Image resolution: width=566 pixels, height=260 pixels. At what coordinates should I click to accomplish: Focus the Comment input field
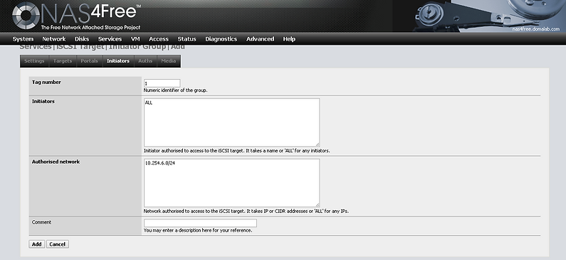click(200, 223)
